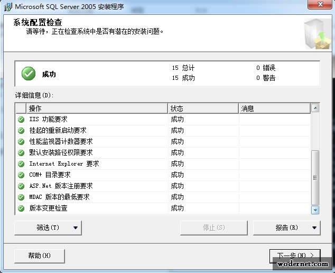Sort by the 状态 column header

203,108
